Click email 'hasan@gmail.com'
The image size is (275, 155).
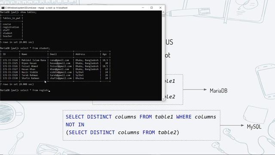(x=60, y=63)
